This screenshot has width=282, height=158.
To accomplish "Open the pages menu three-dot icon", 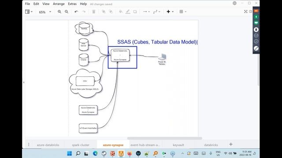I will tap(29, 144).
